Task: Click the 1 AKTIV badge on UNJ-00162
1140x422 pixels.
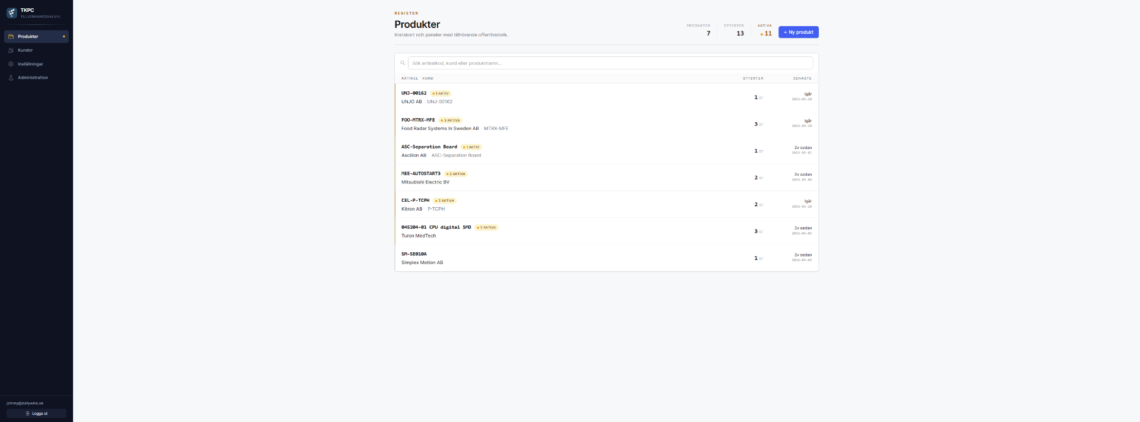Action: pos(441,94)
